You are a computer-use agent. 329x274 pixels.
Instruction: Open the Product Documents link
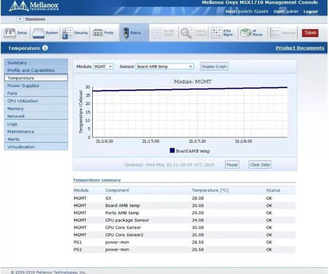click(x=300, y=48)
